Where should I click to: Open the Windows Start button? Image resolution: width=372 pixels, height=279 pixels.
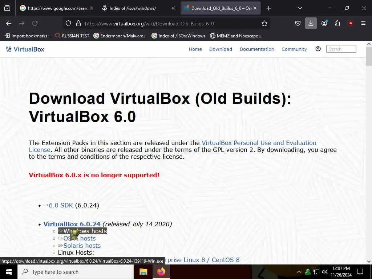pyautogui.click(x=9, y=272)
